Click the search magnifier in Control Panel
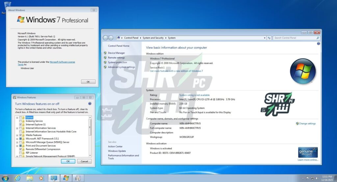 click(x=318, y=38)
